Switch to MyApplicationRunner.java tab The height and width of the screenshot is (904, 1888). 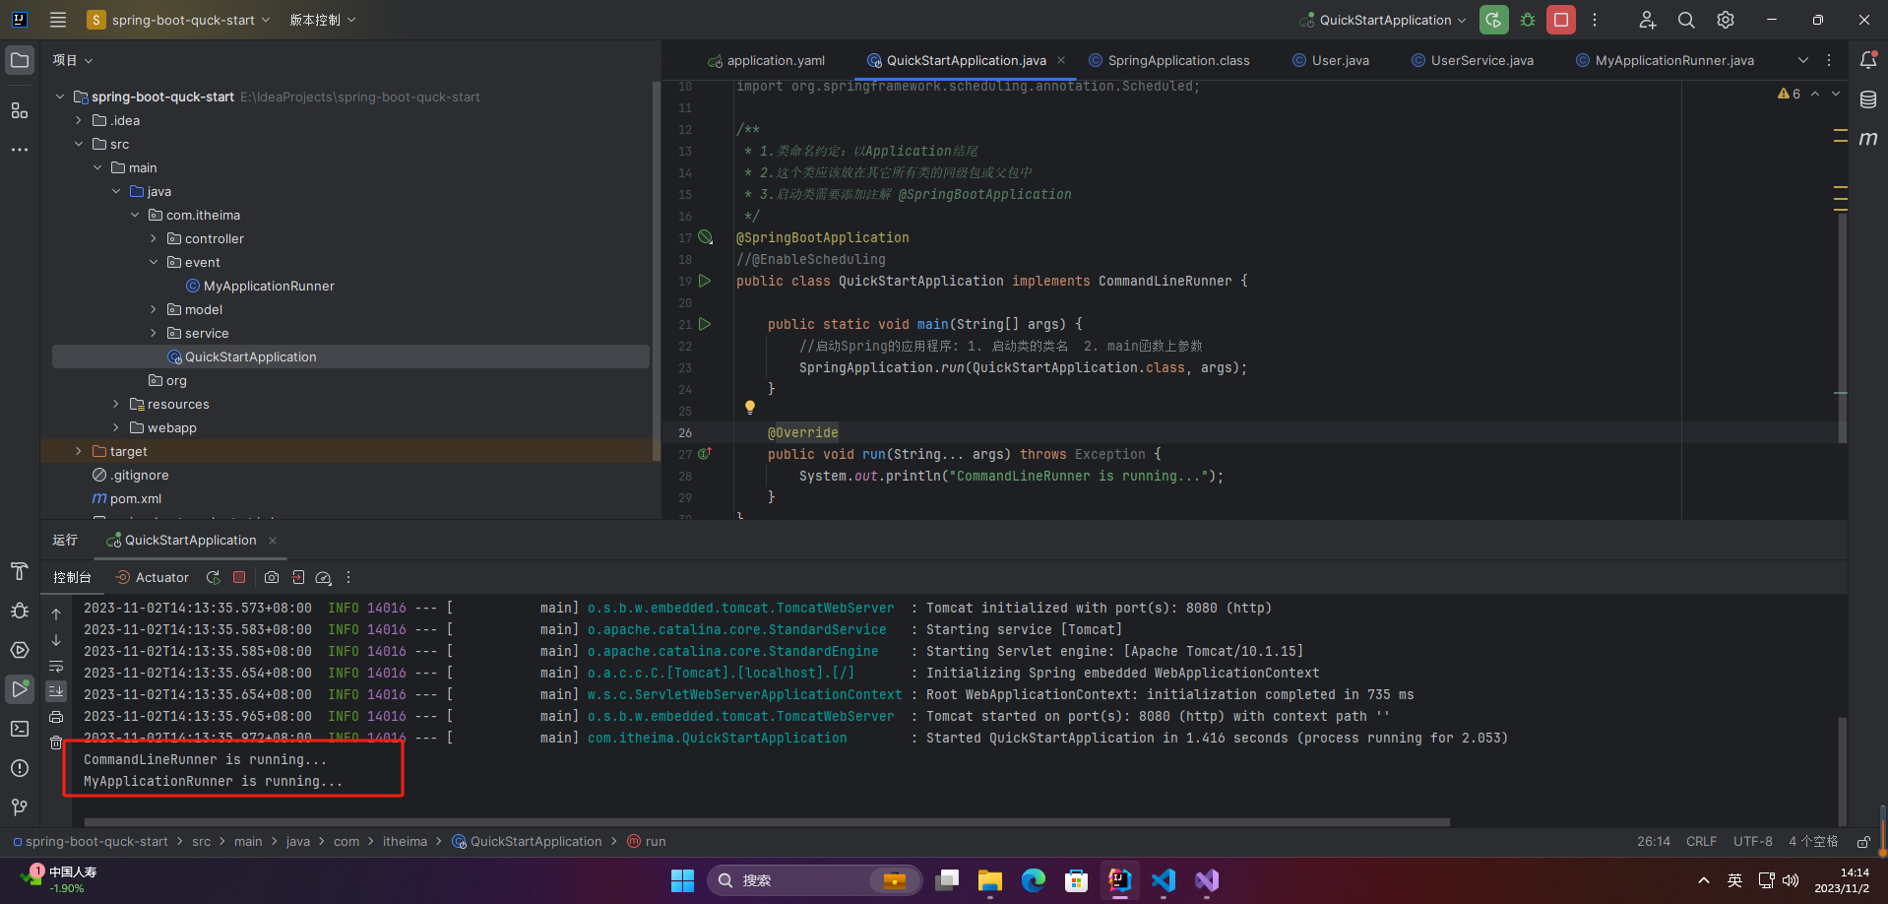coord(1665,60)
